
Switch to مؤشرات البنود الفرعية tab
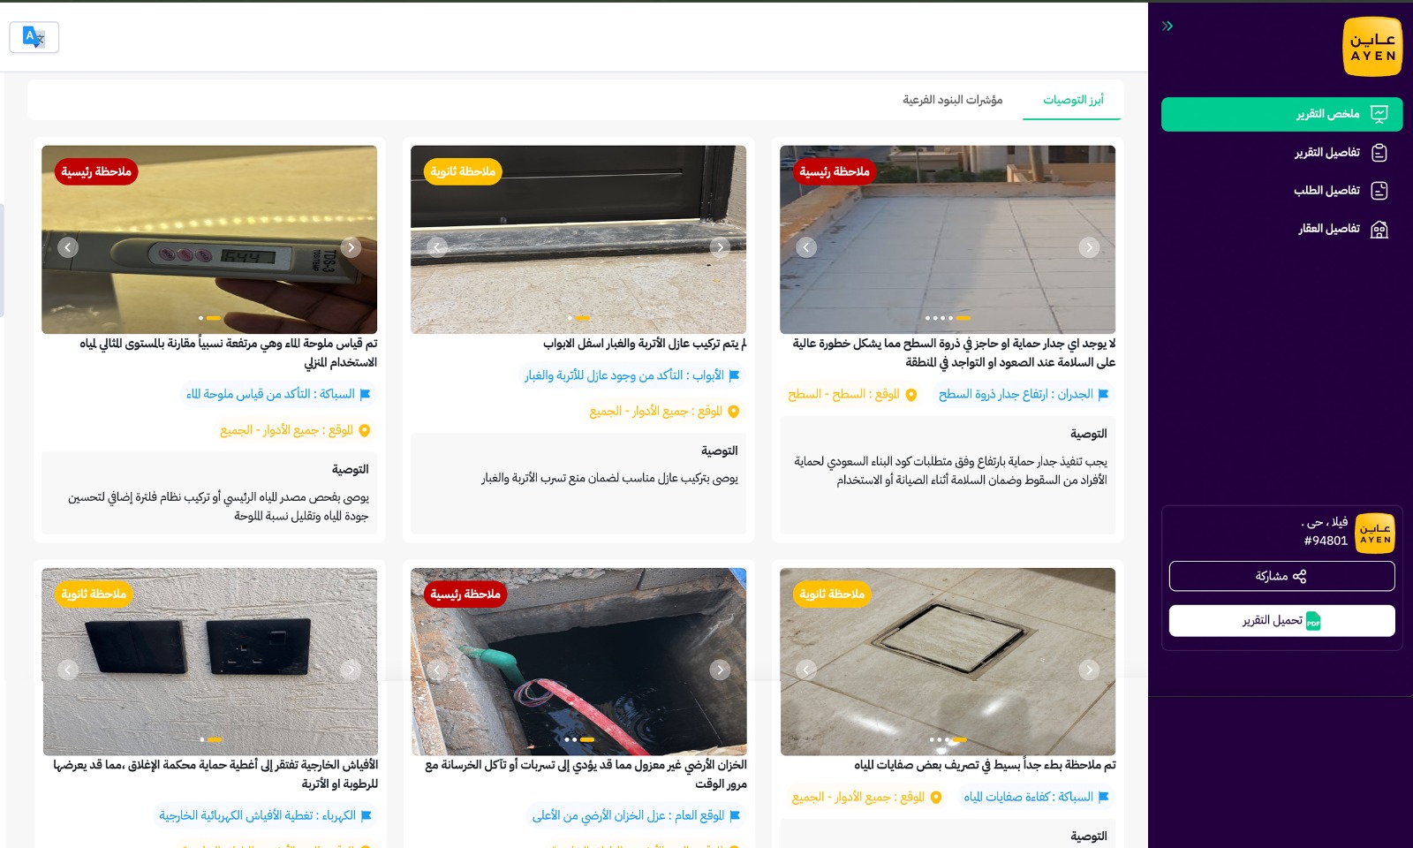click(x=952, y=100)
